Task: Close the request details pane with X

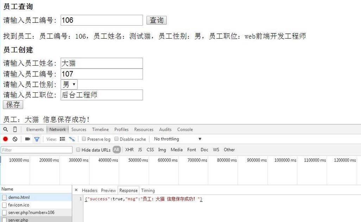Action: (76, 190)
